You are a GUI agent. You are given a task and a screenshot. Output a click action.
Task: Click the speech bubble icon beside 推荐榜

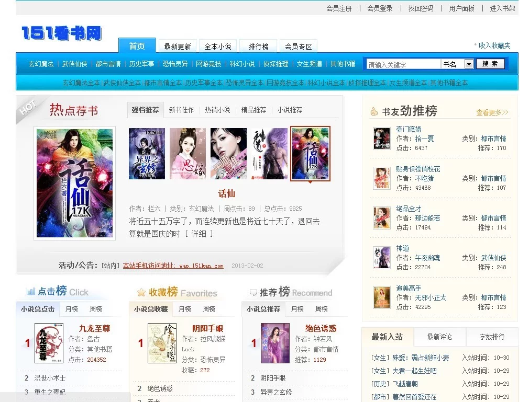(253, 293)
